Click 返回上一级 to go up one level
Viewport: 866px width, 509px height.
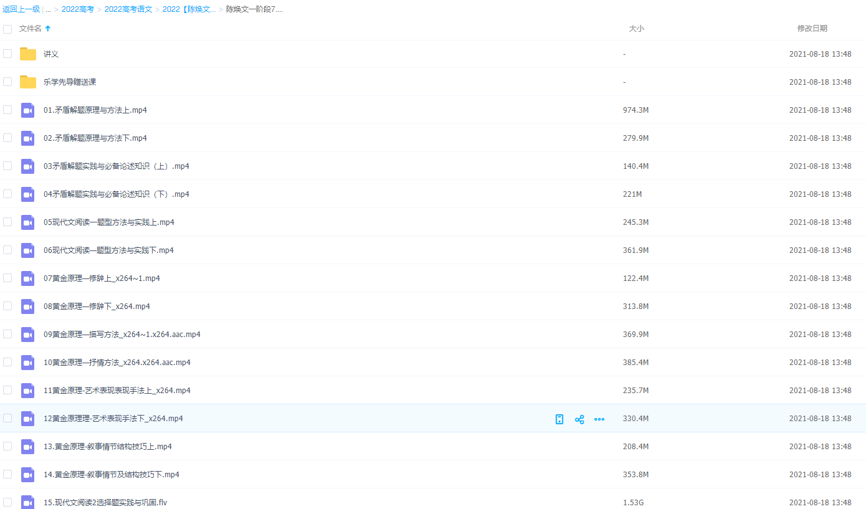pos(21,9)
